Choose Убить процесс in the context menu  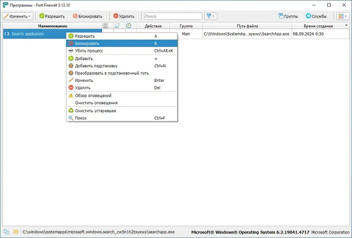(122, 51)
